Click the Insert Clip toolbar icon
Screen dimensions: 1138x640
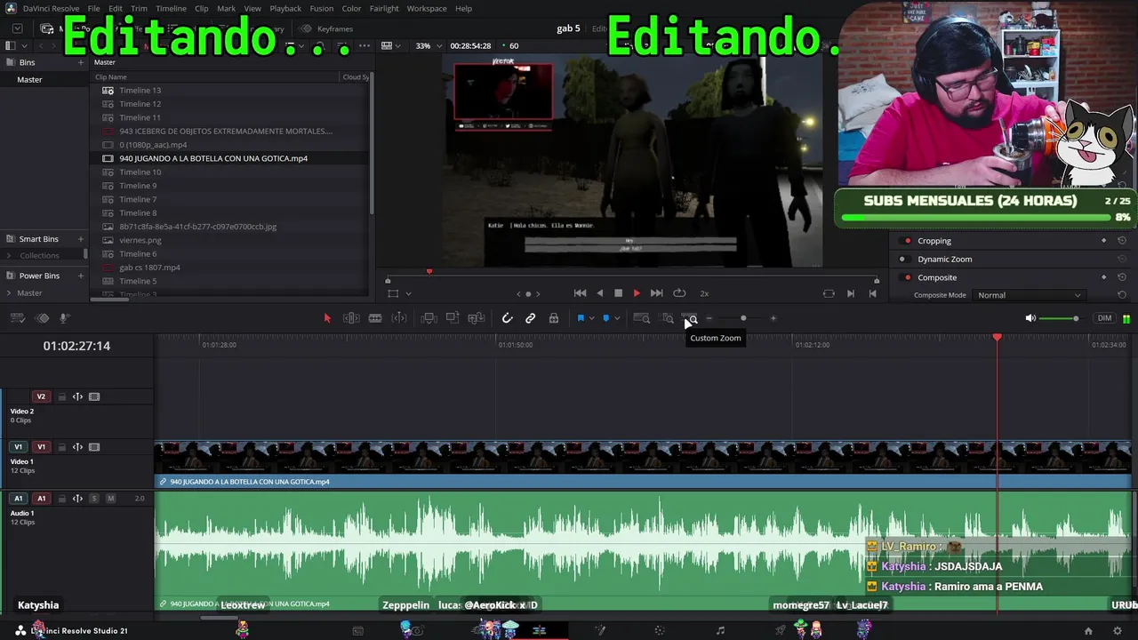pyautogui.click(x=429, y=318)
